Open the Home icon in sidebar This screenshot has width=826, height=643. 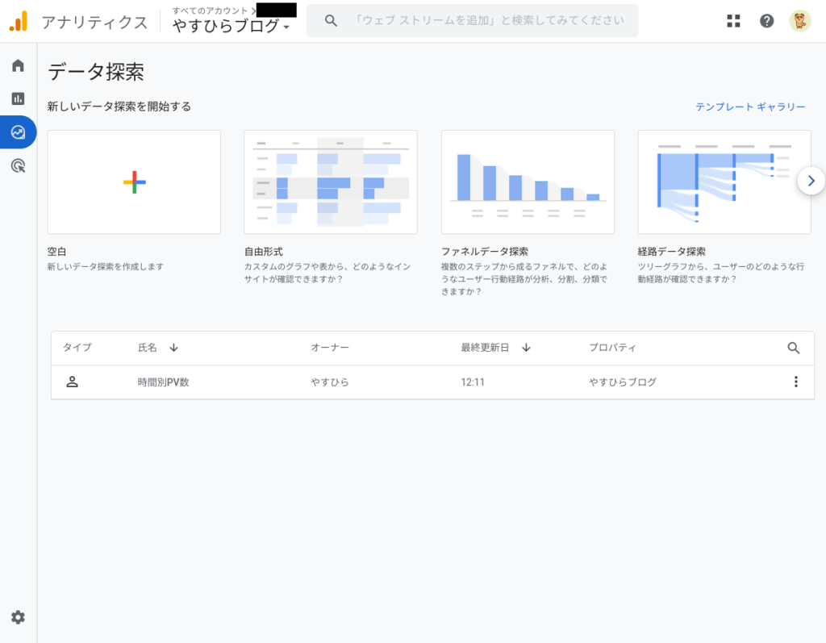click(x=18, y=65)
